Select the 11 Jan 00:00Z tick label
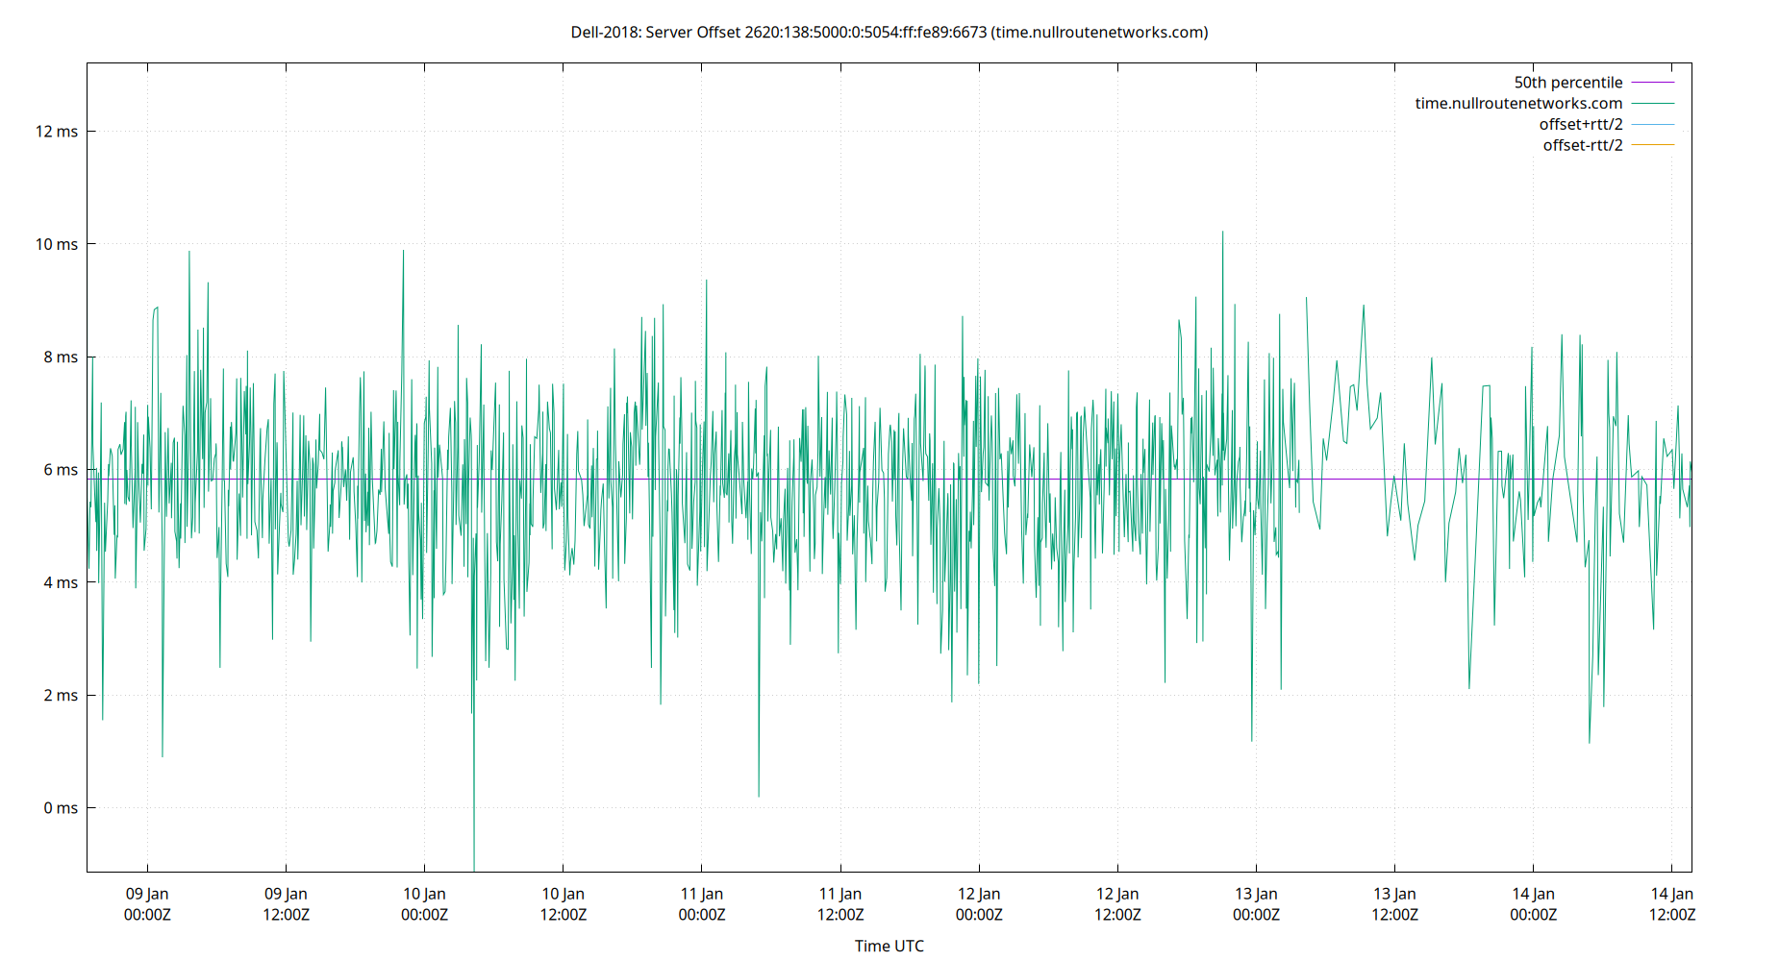The image size is (1779, 961). coord(702,903)
